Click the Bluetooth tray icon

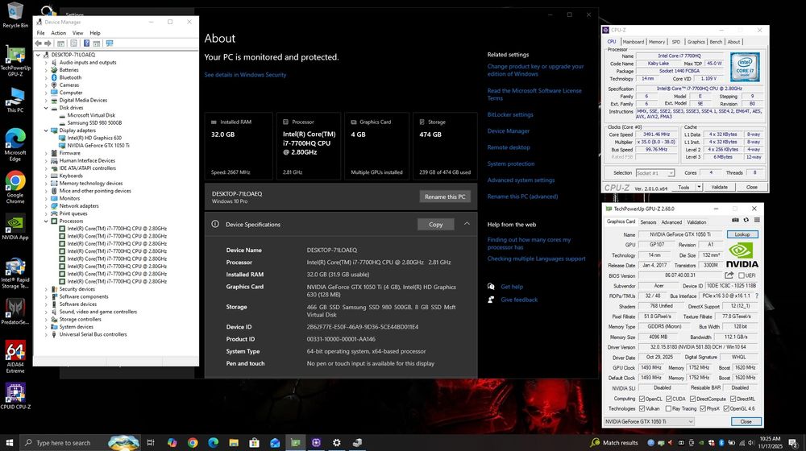pyautogui.click(x=721, y=442)
